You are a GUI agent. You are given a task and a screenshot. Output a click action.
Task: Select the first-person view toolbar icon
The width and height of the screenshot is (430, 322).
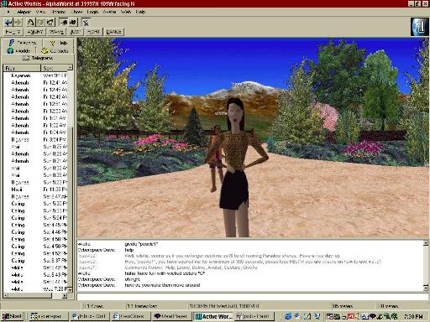pos(64,23)
